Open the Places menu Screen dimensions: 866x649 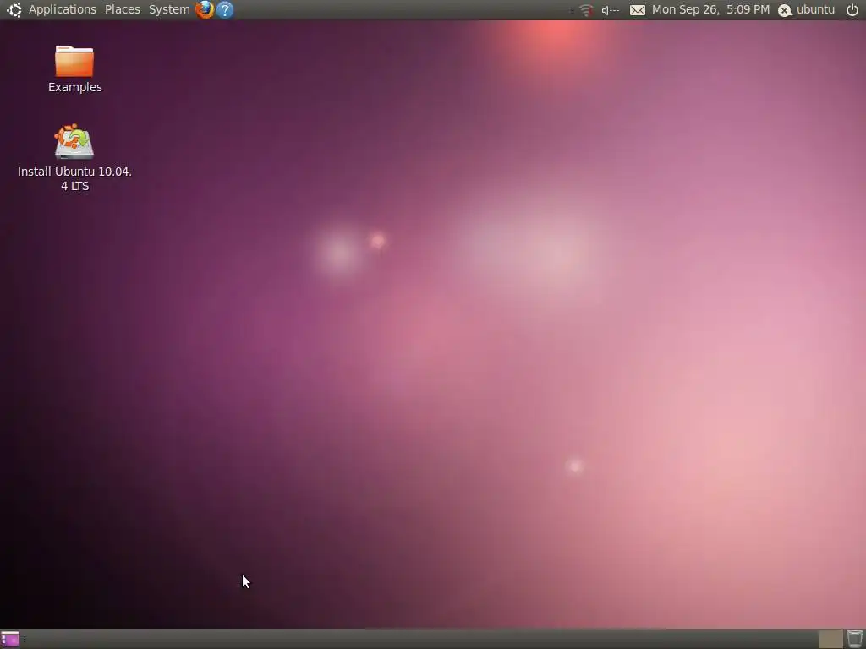point(122,9)
